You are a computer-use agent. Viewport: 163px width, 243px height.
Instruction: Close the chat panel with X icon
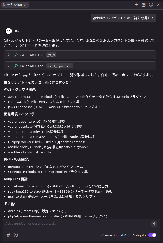point(158,5)
